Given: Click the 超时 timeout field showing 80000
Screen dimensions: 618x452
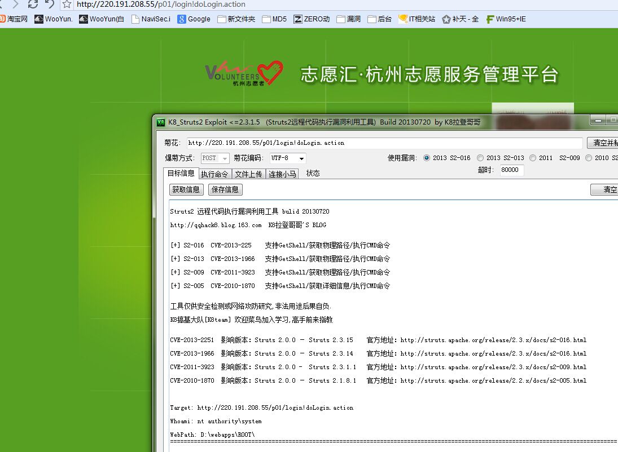Looking at the screenshot, I should coord(511,170).
